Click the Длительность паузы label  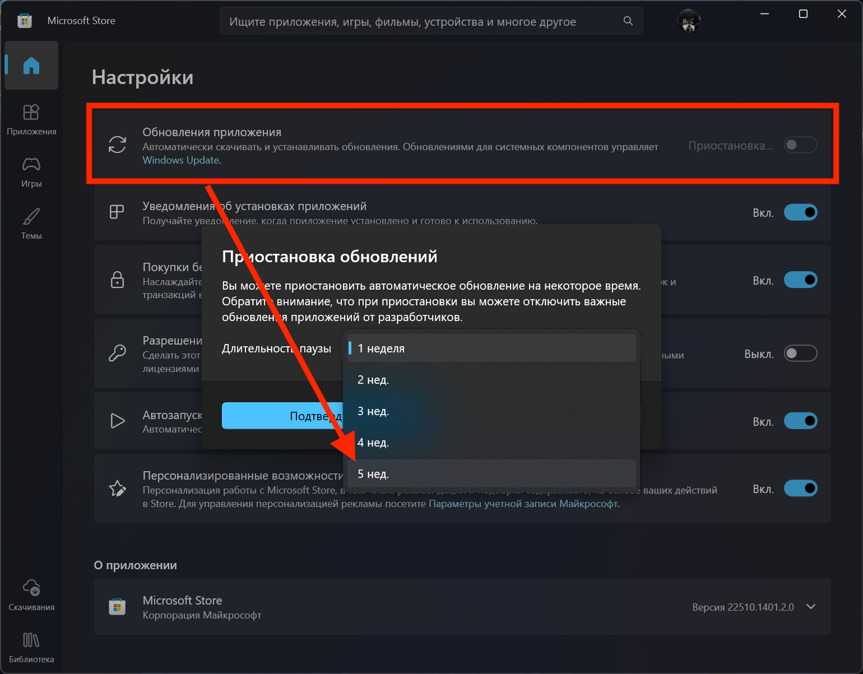276,348
